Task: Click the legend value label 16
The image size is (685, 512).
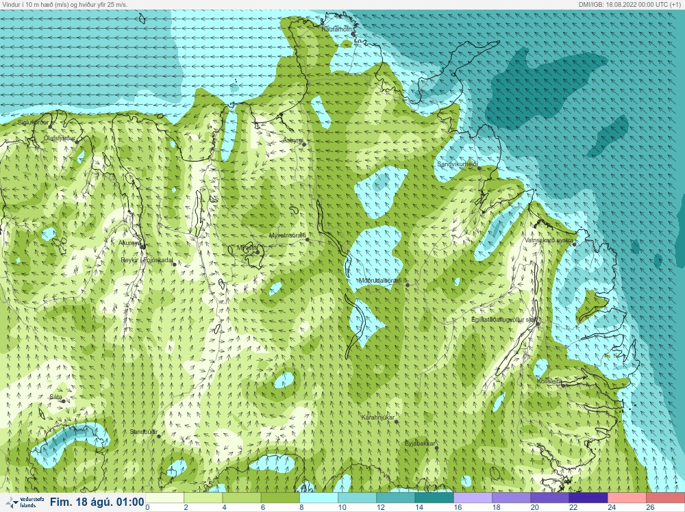Action: click(x=458, y=507)
